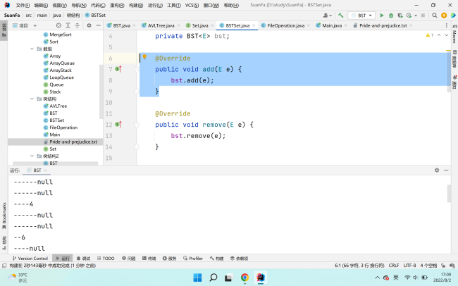Click the stop process square icon
The image size is (458, 286).
click(423, 15)
